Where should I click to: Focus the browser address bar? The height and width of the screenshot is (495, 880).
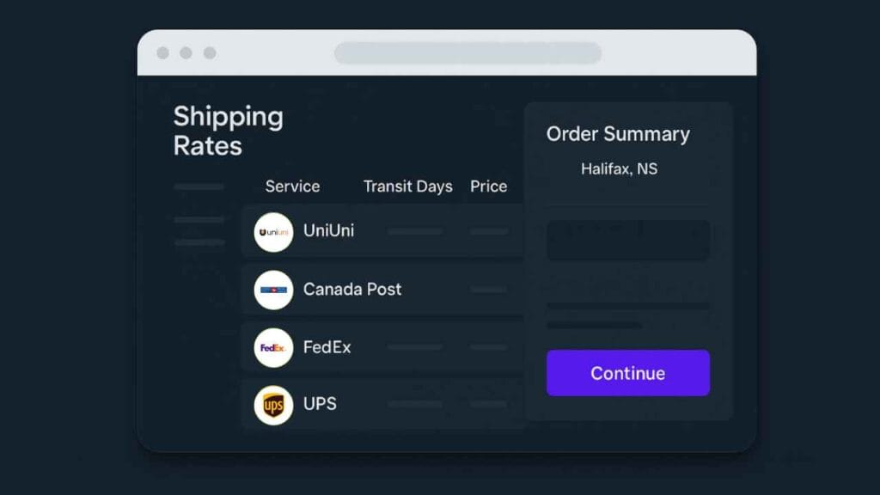pos(467,53)
